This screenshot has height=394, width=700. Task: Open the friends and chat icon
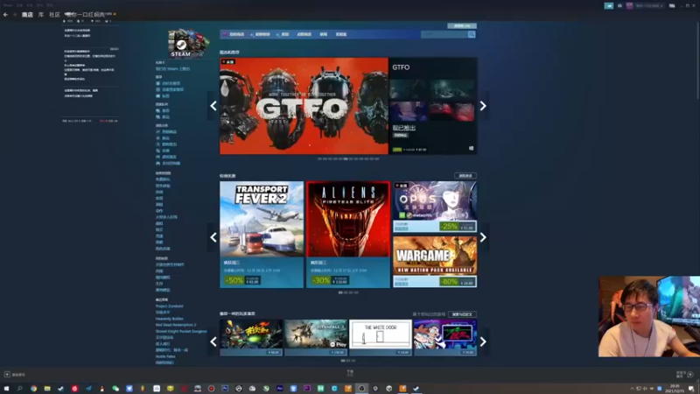tap(690, 375)
